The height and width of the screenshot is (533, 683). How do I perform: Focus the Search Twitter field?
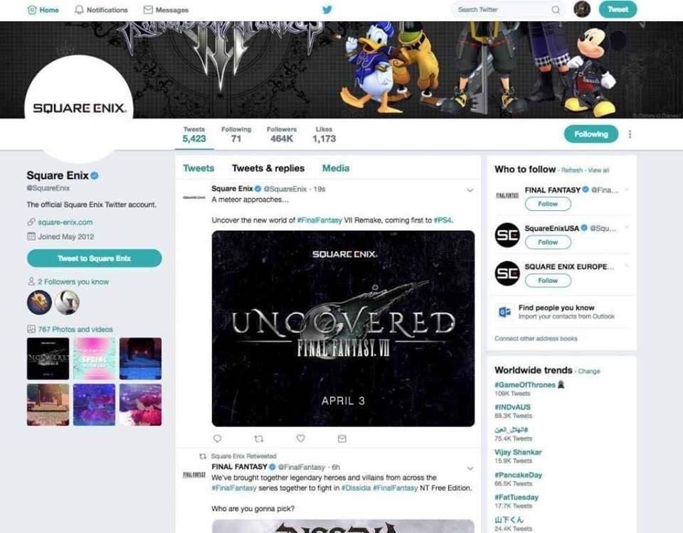pyautogui.click(x=503, y=9)
